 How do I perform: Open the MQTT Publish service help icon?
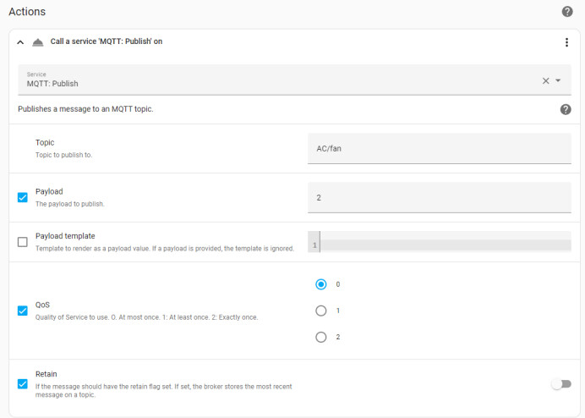click(x=566, y=109)
